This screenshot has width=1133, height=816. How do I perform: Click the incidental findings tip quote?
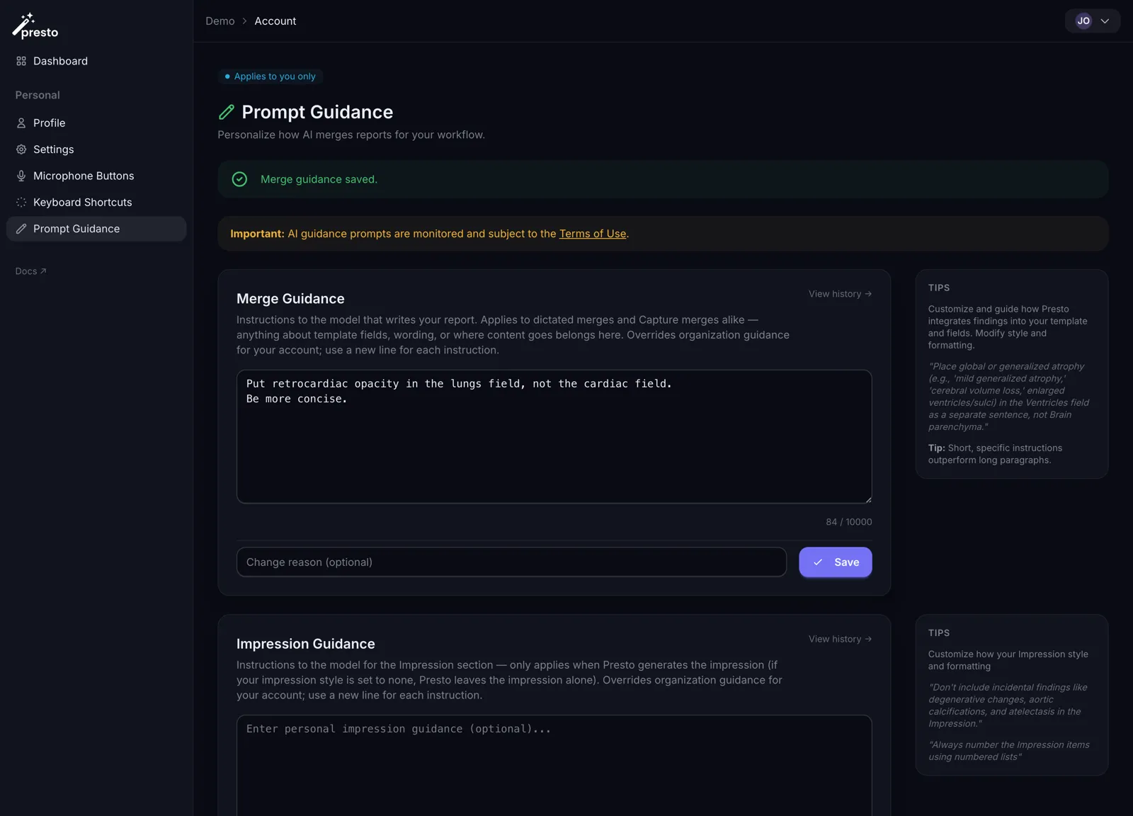[x=1008, y=705]
